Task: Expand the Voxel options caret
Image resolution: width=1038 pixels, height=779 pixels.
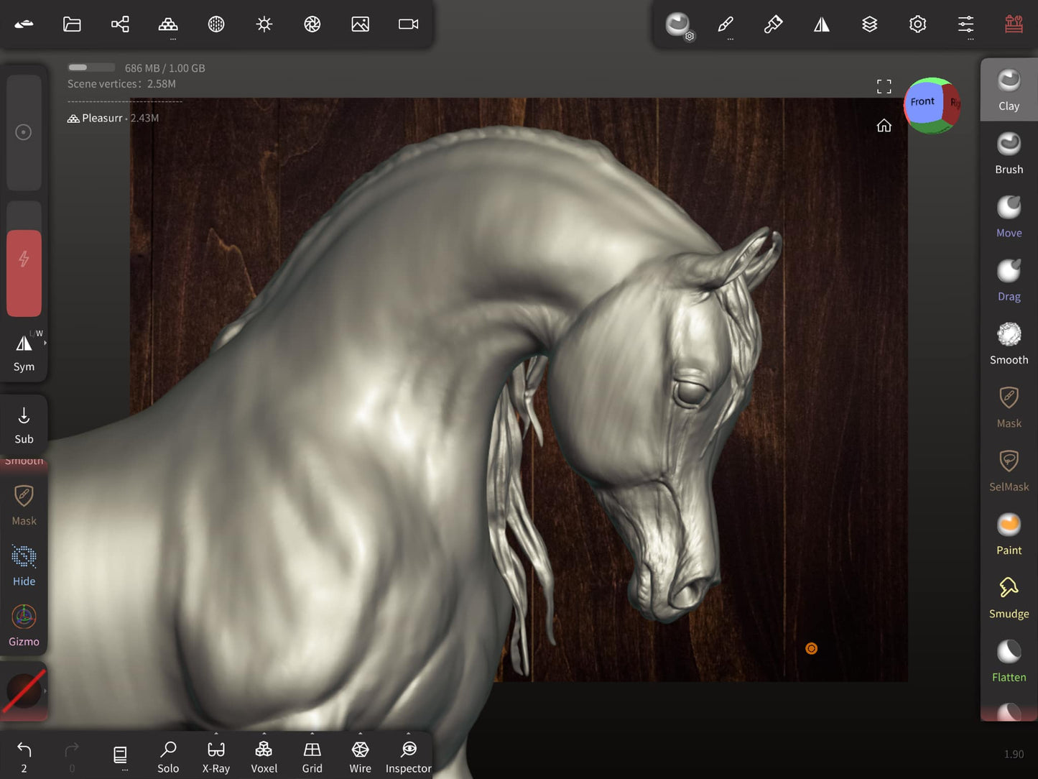Action: (264, 734)
